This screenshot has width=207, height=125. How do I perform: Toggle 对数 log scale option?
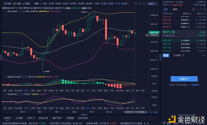pos(146,112)
